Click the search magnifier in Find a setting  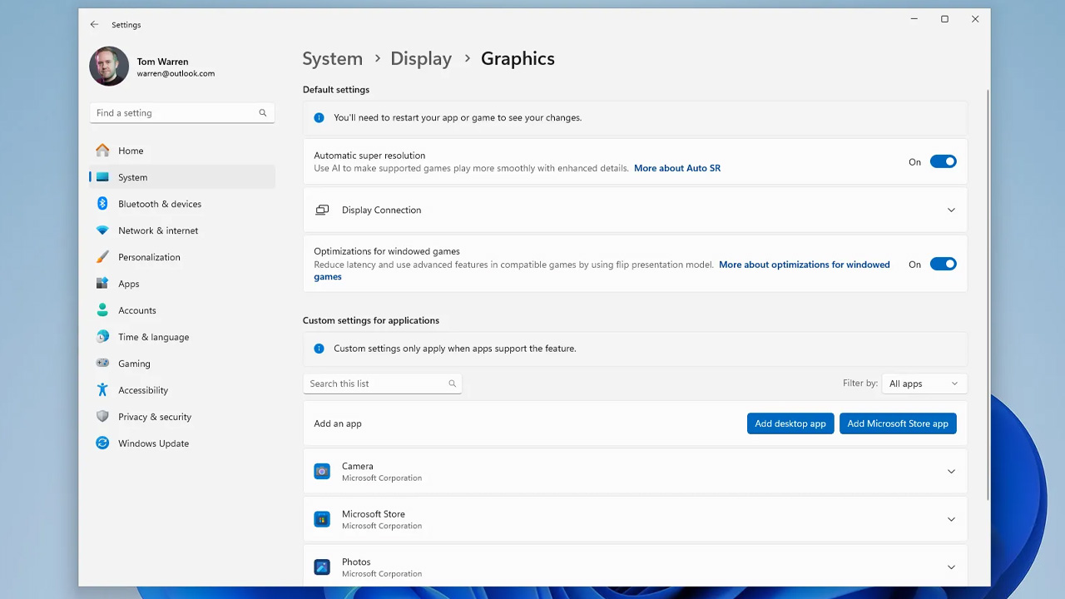tap(262, 113)
